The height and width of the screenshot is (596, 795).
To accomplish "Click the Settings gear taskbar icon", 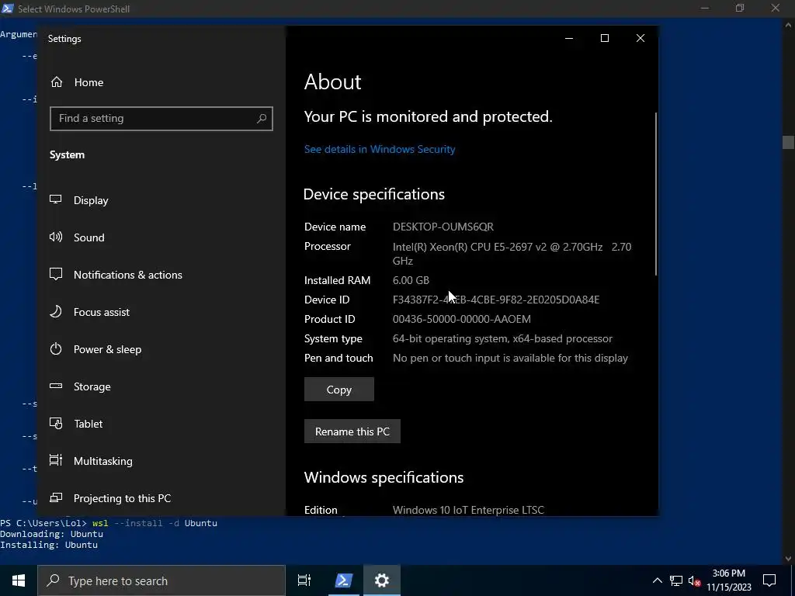I will coord(382,580).
